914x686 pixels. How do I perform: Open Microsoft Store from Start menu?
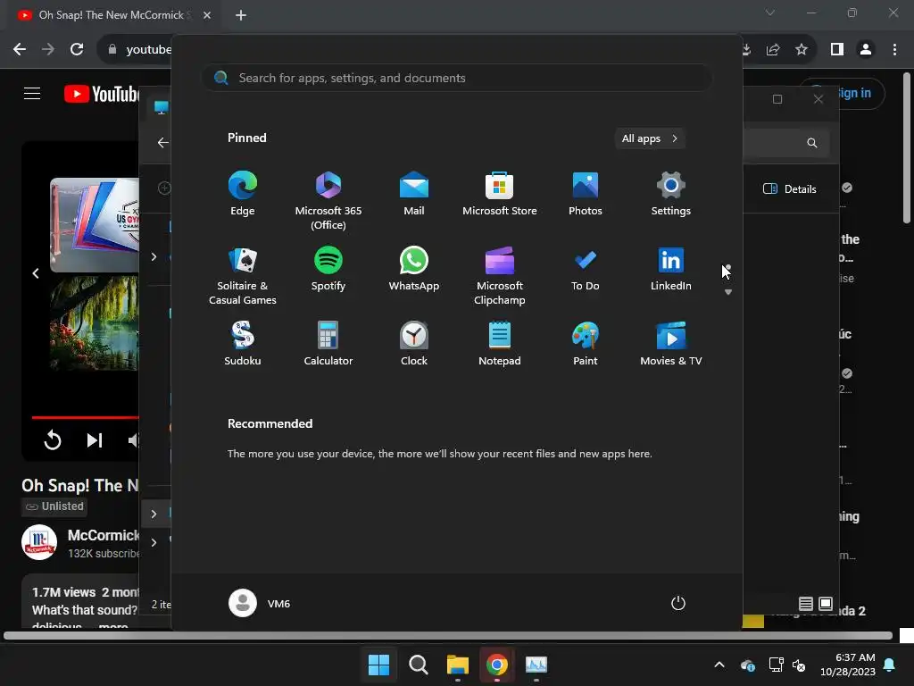pos(500,195)
